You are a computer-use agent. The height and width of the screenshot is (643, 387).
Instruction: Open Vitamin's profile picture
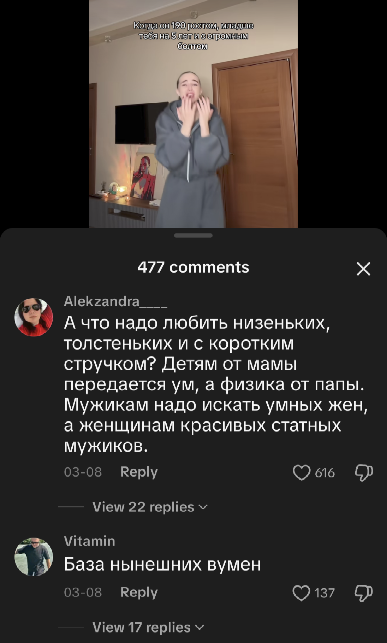[x=34, y=557]
